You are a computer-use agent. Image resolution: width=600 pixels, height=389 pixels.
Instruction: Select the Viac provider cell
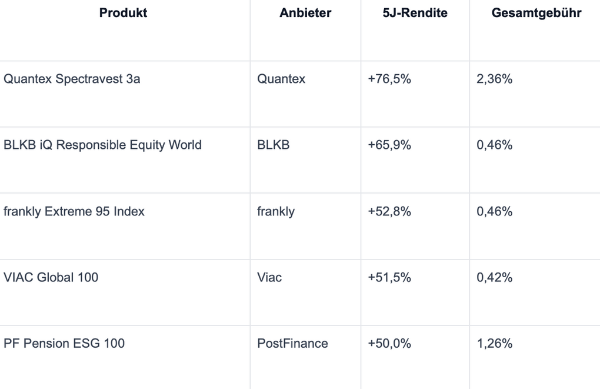coord(269,277)
